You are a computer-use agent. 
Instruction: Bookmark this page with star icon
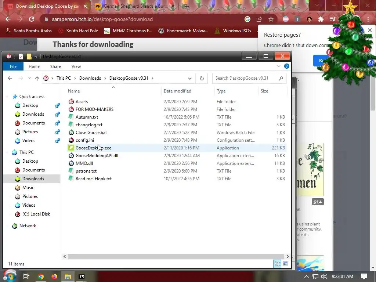271,19
